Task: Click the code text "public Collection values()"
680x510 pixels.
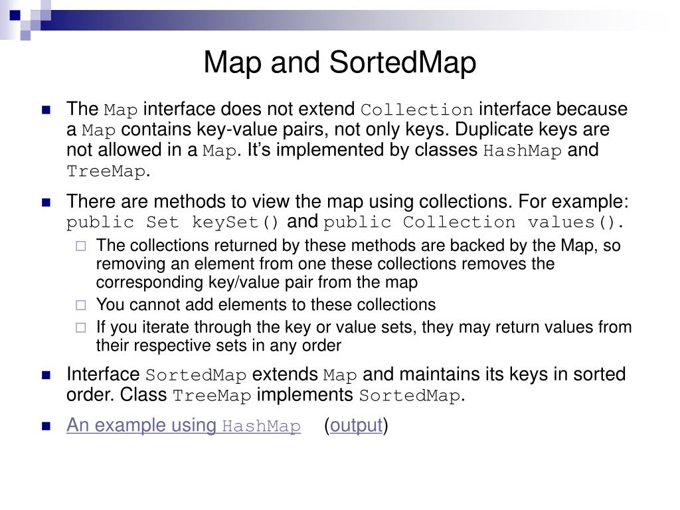Action: pyautogui.click(x=473, y=222)
